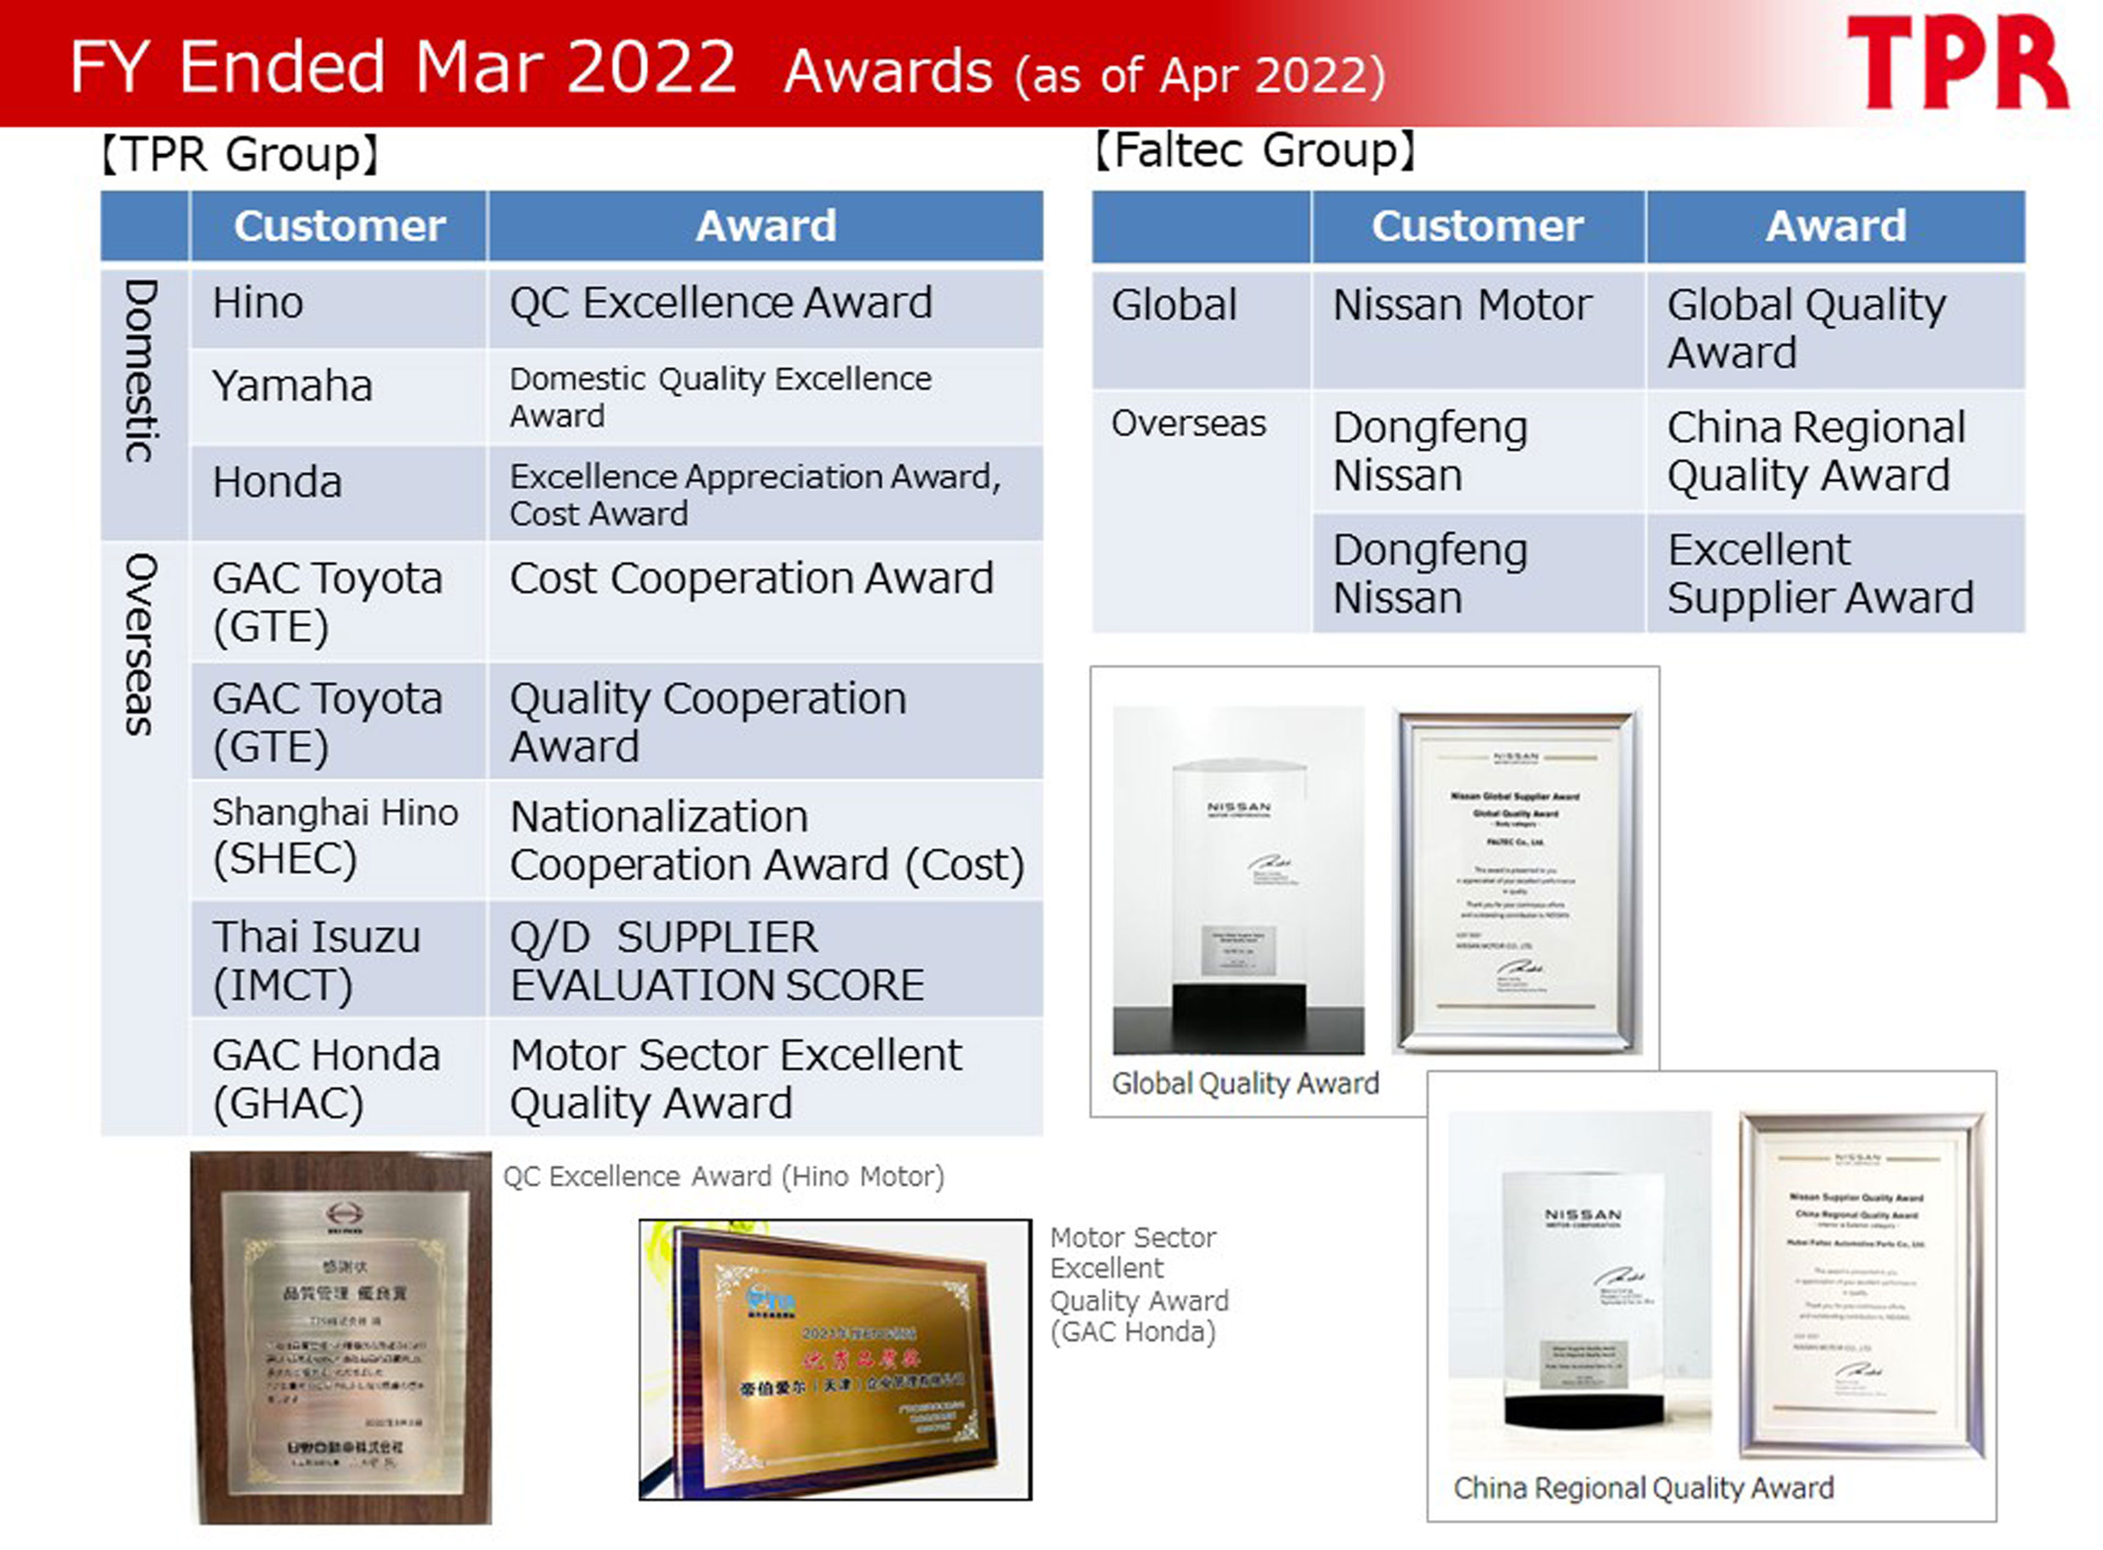Select the slide title 'FY Ended Mar 2022'

click(404, 67)
